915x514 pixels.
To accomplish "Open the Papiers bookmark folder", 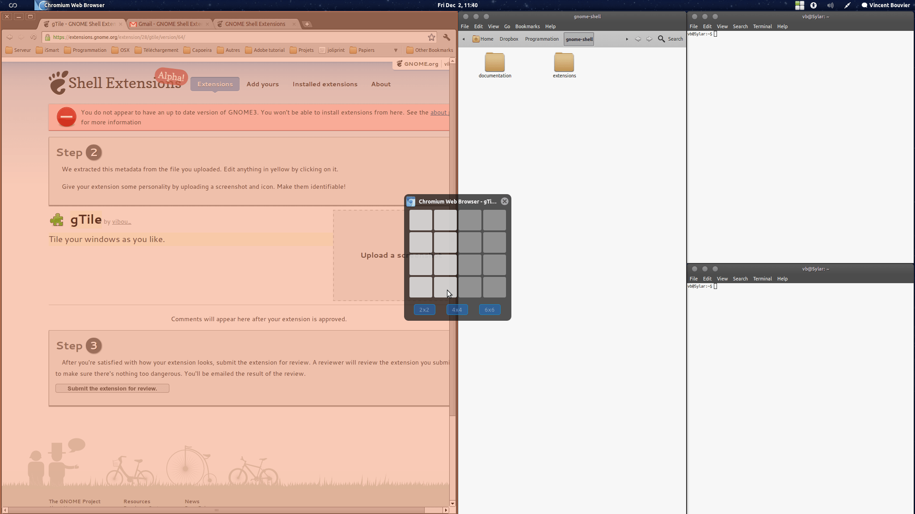I will [362, 50].
